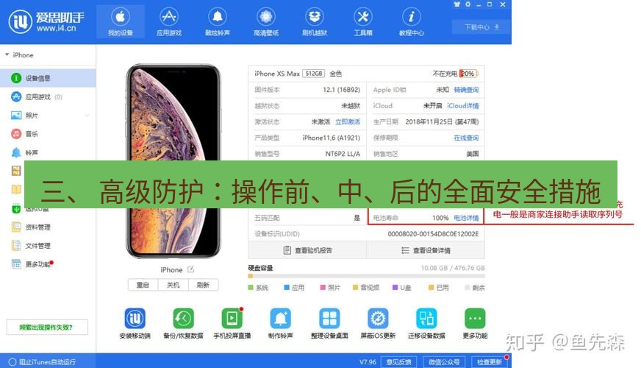This screenshot has height=368, width=641.
Task: Expand the 照片 sidebar chevron
Action: pyautogui.click(x=87, y=116)
